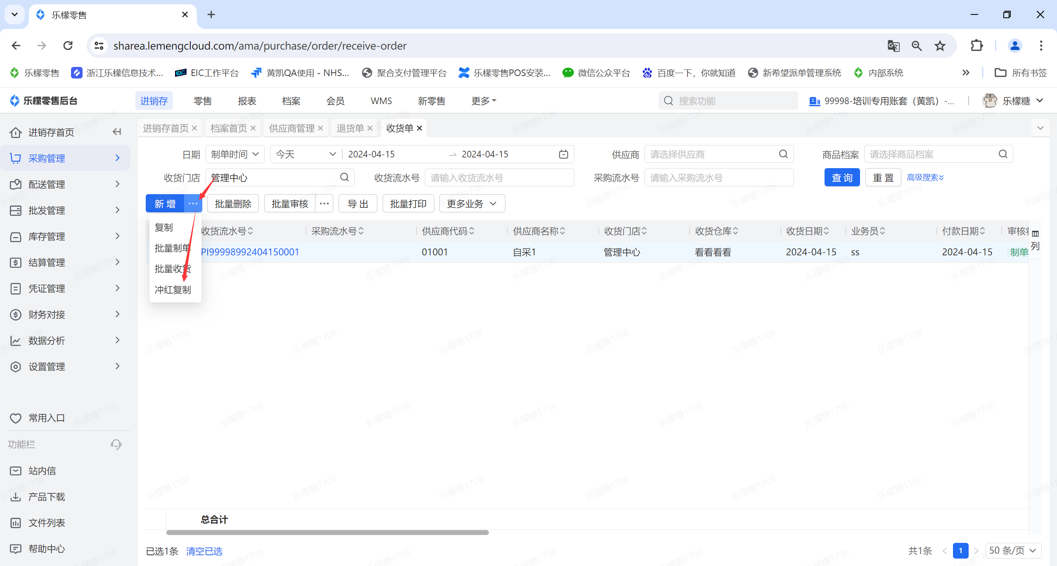
Task: Click the 批量删除 button
Action: 233,204
